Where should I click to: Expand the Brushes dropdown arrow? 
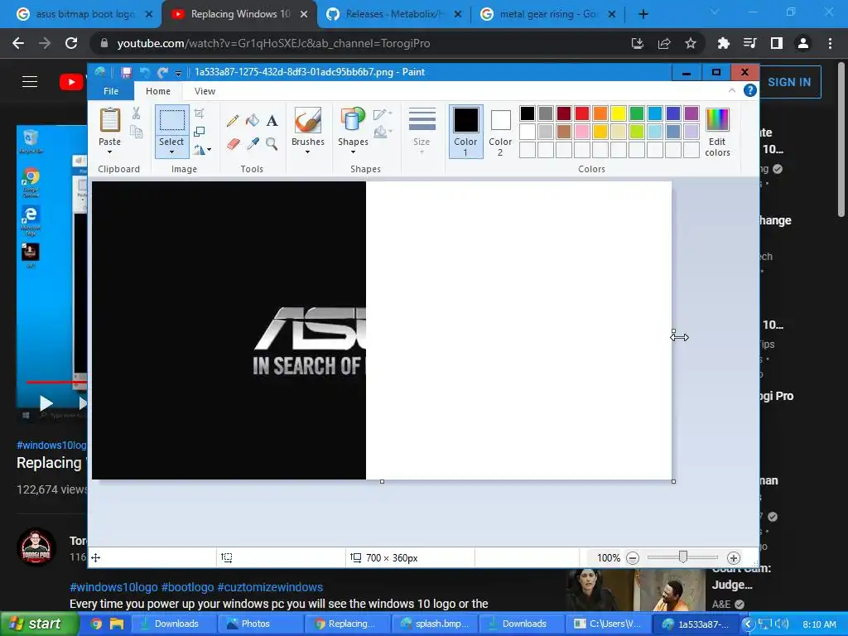[x=308, y=152]
